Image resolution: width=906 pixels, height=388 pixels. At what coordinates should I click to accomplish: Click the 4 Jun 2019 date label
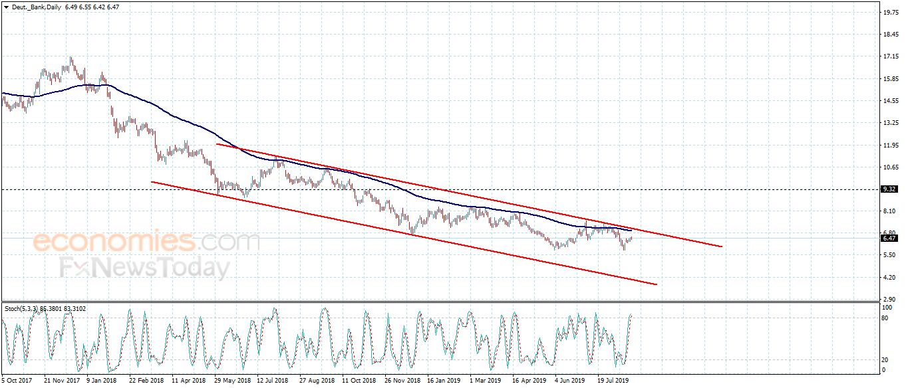pyautogui.click(x=571, y=381)
